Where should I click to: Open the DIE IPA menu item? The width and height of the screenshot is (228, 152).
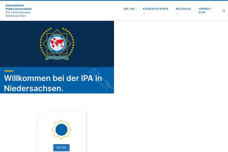[129, 9]
